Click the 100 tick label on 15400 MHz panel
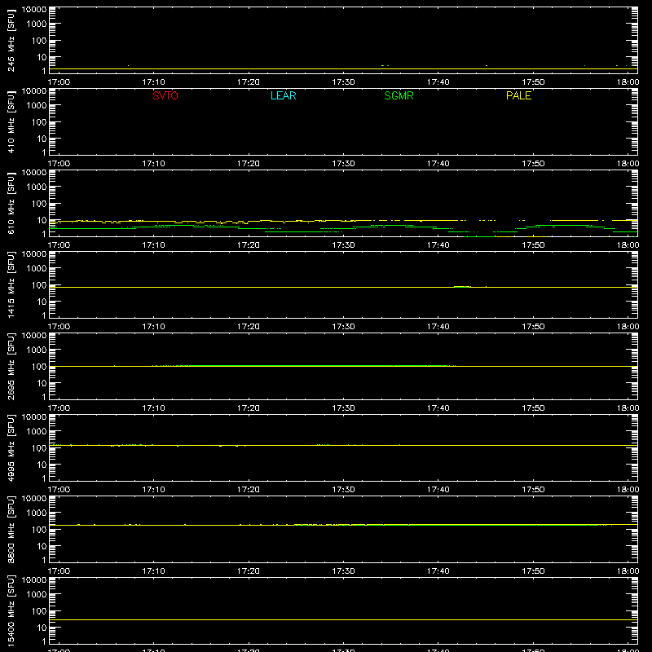Screen dimensions: 652x652 click(39, 610)
